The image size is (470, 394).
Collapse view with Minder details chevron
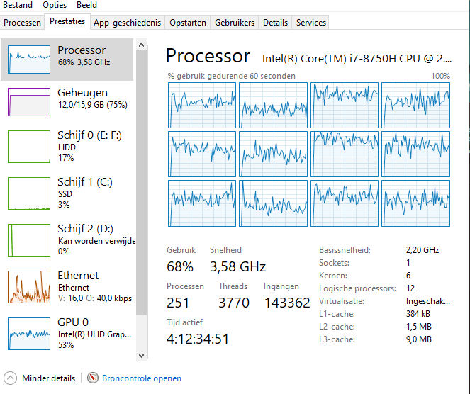11,378
